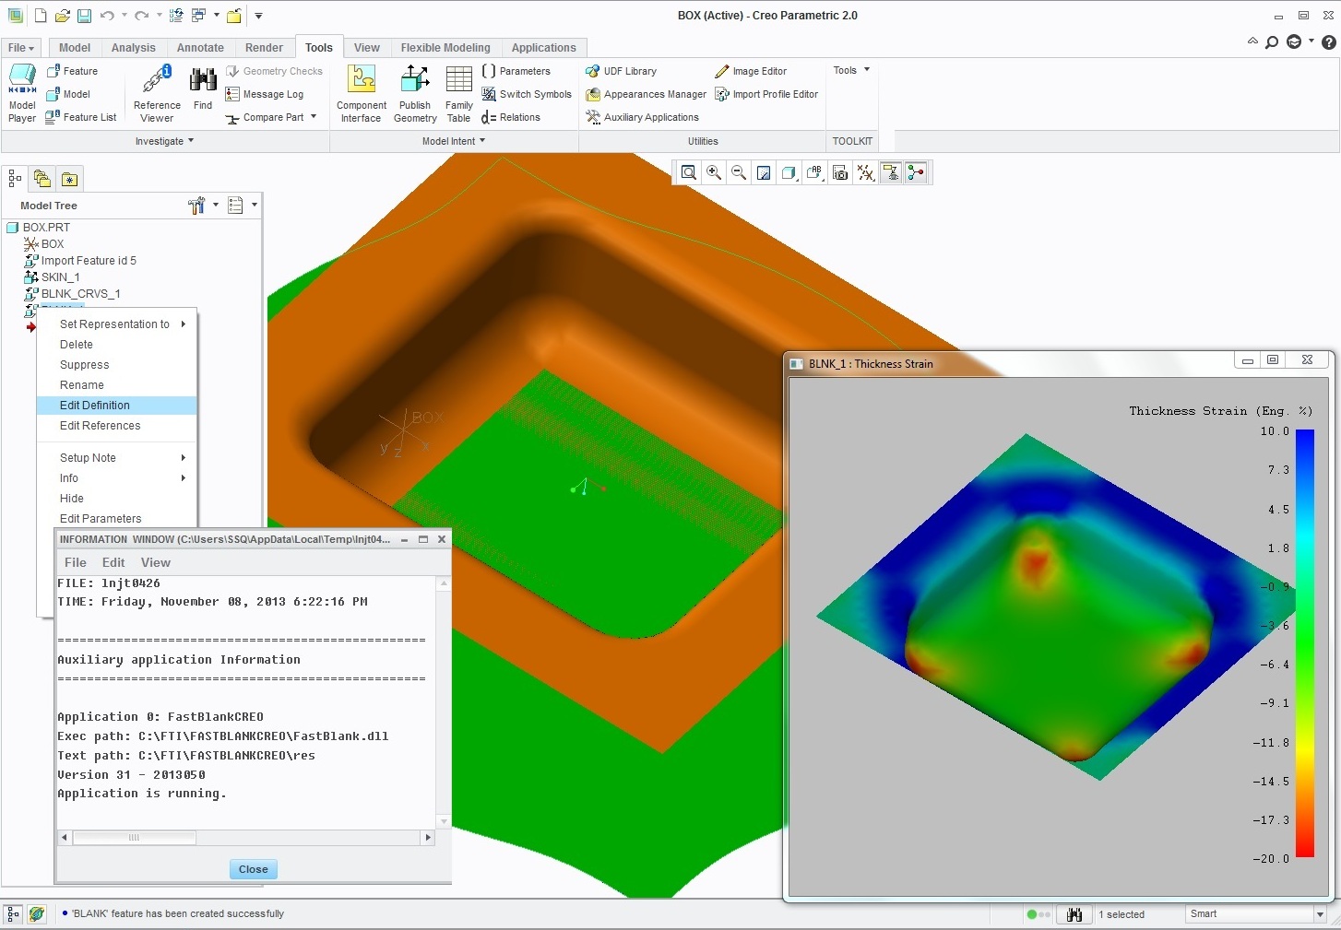The image size is (1341, 930).
Task: Open Model Tree show list dropdown
Action: (x=242, y=206)
